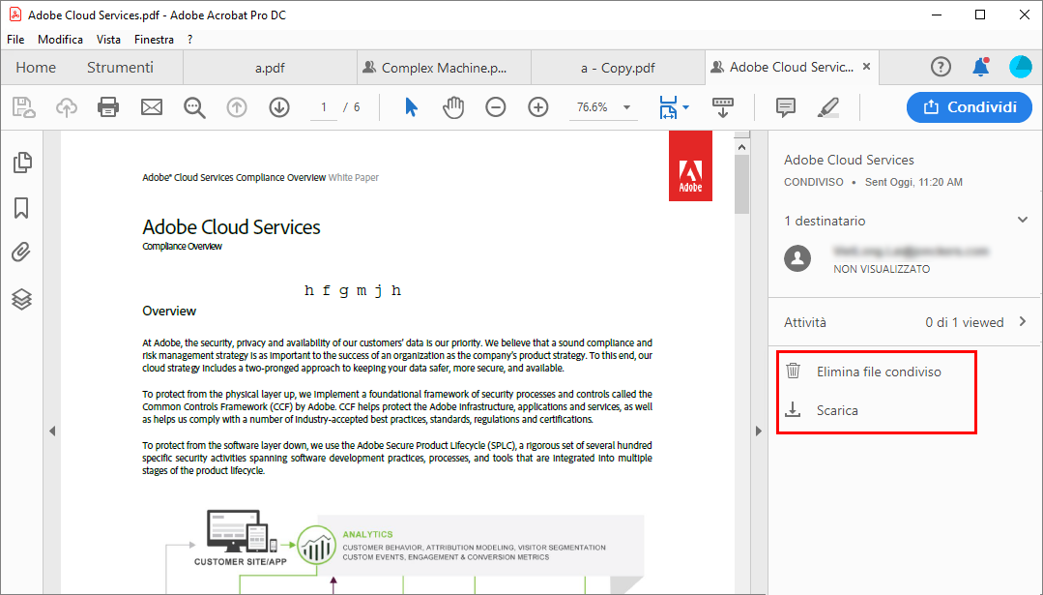The height and width of the screenshot is (595, 1043).
Task: Select the highlight pen tool
Action: click(x=828, y=107)
